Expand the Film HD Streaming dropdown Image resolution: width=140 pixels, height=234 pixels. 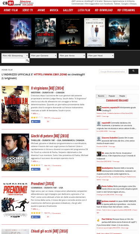15,56
